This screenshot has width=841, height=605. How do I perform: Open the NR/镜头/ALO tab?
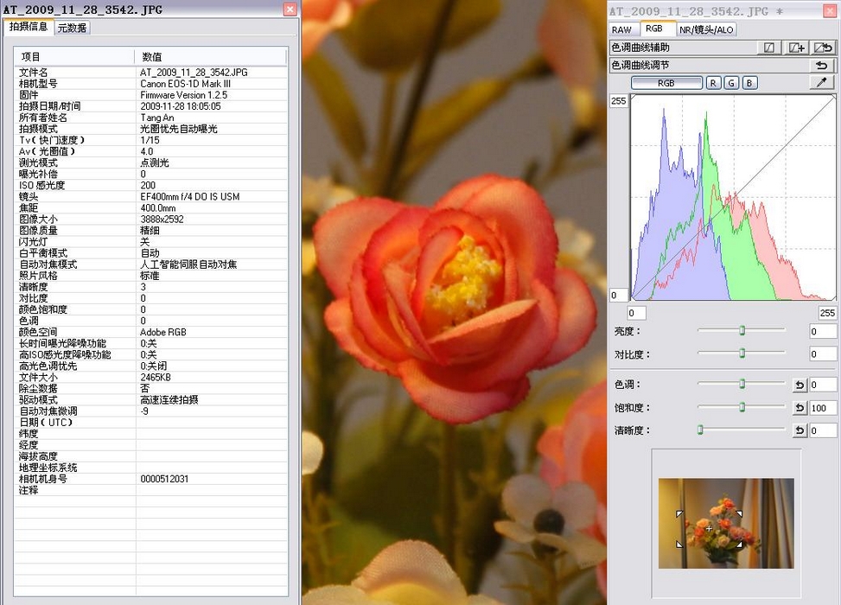pyautogui.click(x=706, y=29)
